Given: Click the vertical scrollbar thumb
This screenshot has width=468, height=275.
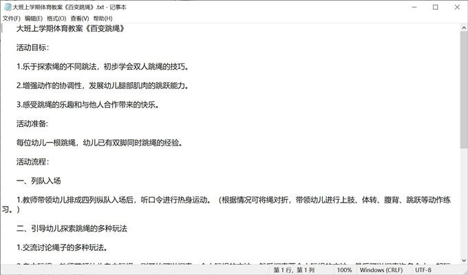Looking at the screenshot, I should (464, 90).
